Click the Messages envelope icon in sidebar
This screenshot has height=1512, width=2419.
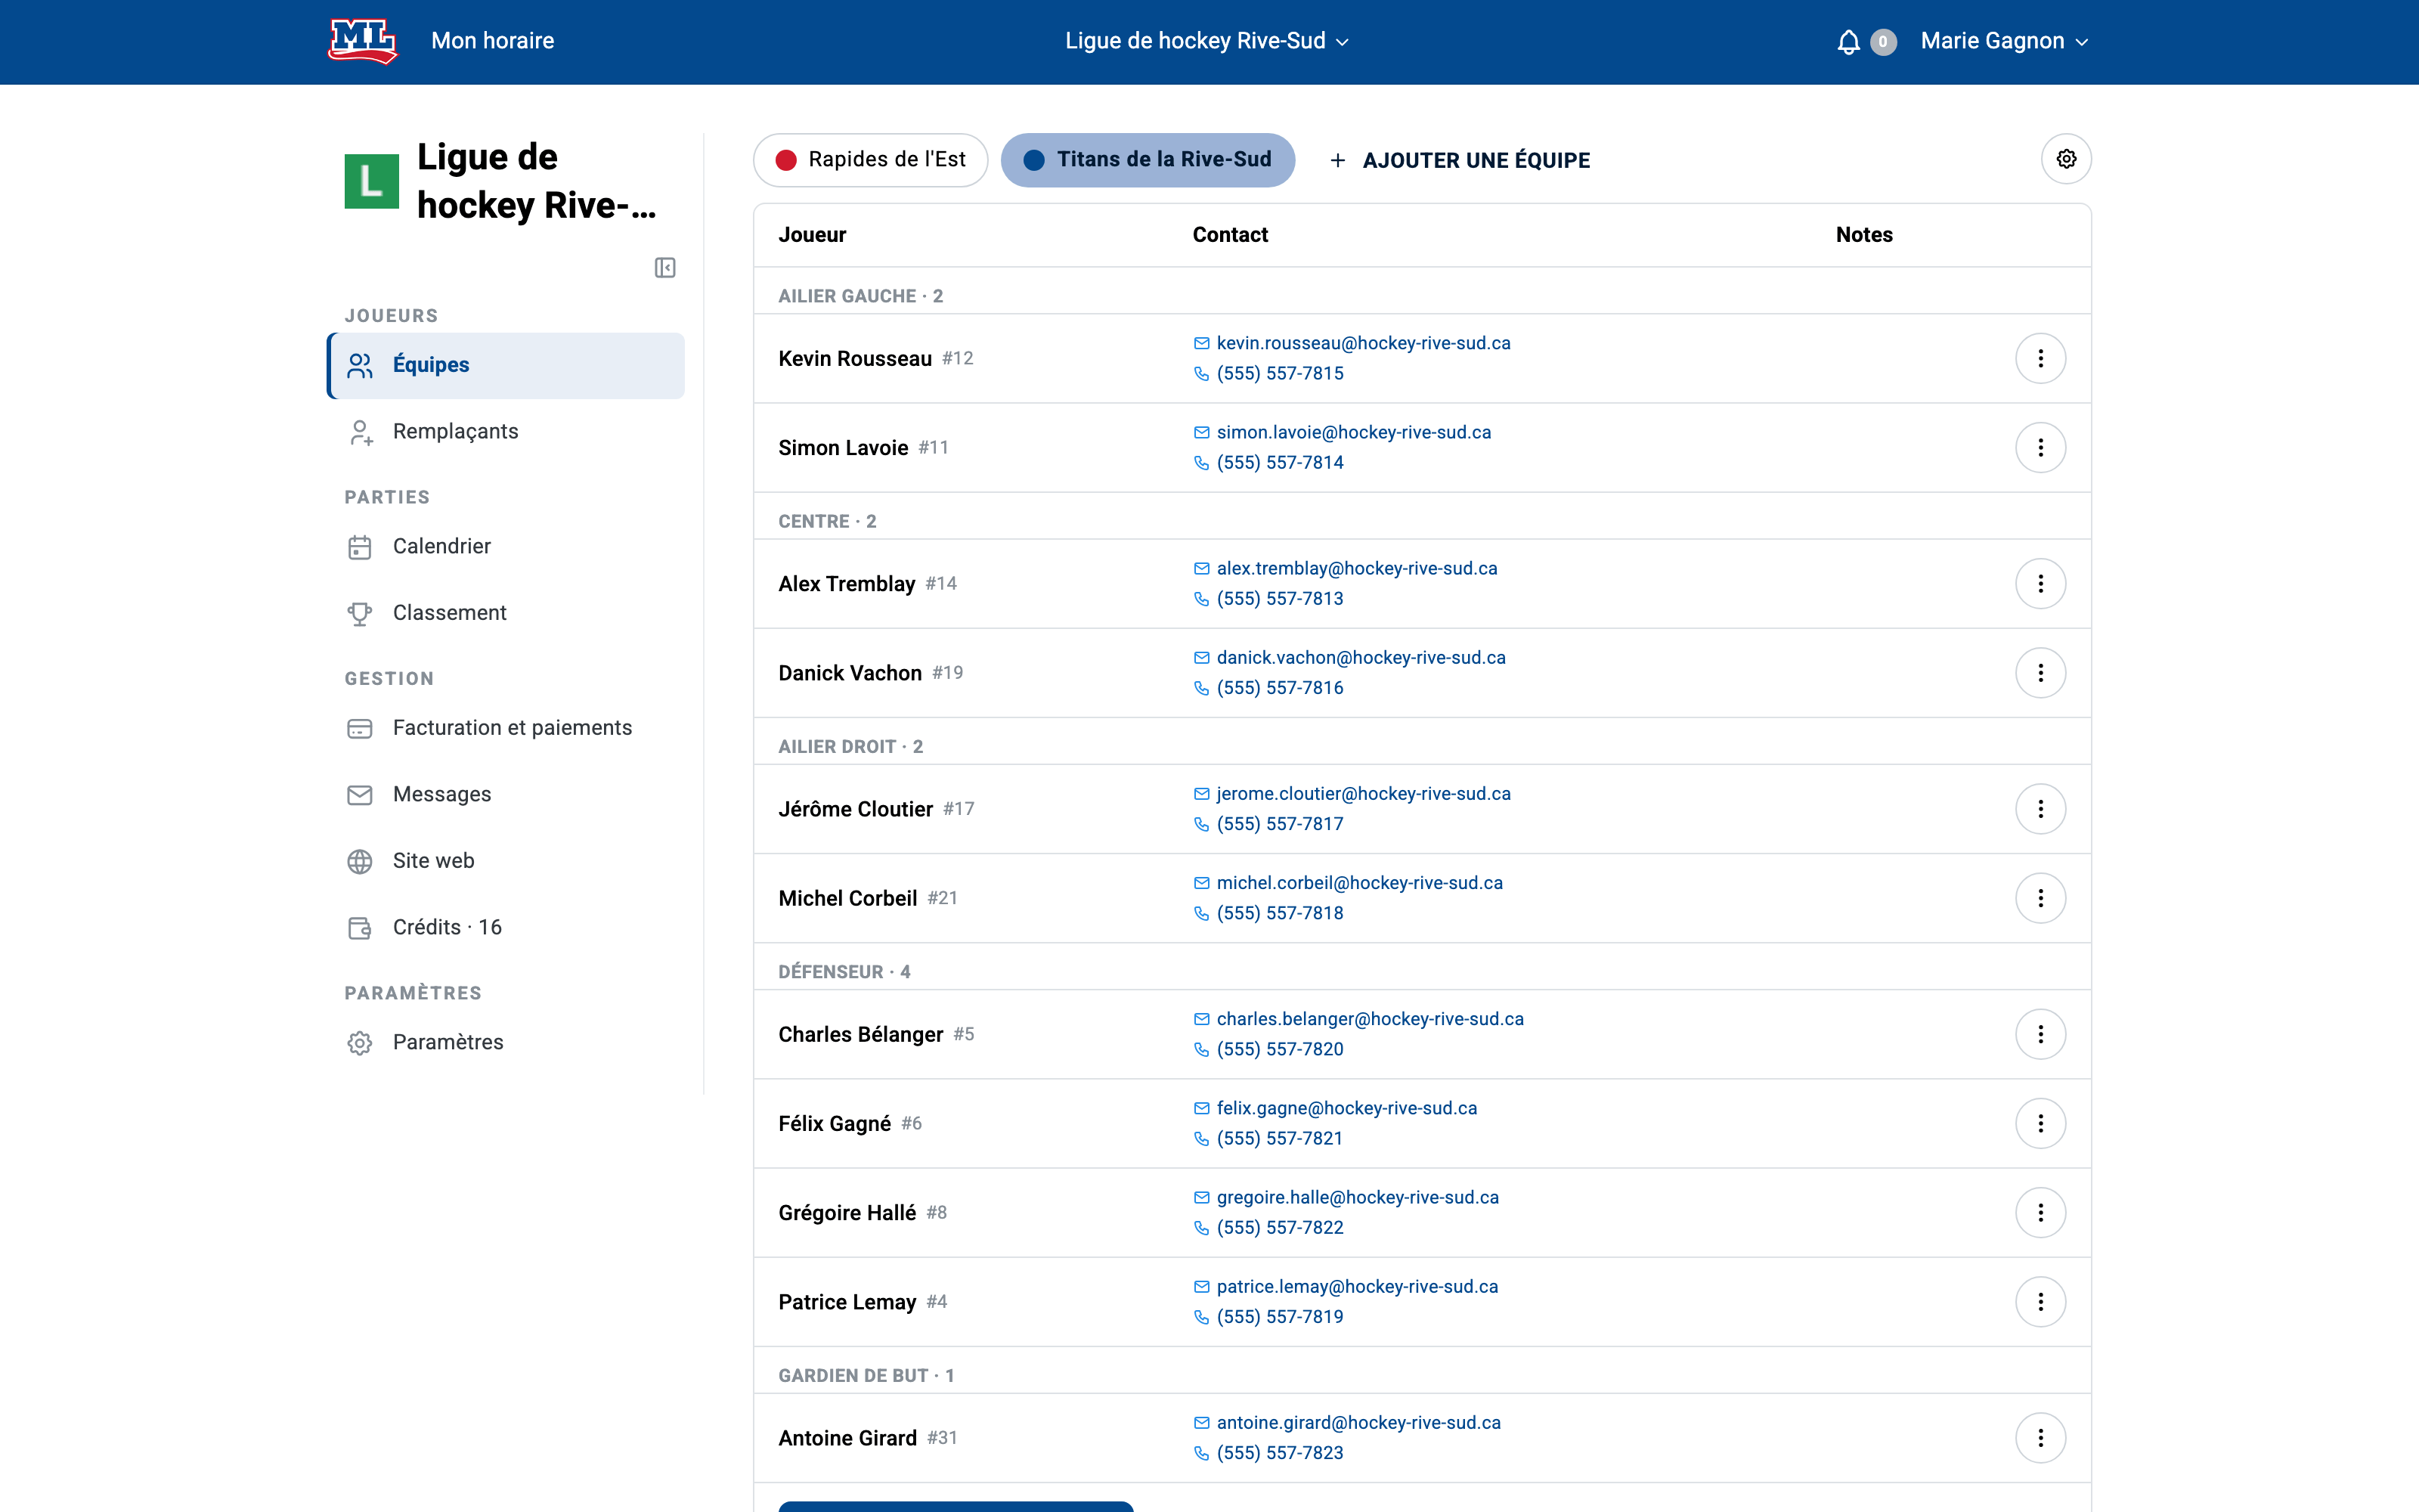pos(360,795)
